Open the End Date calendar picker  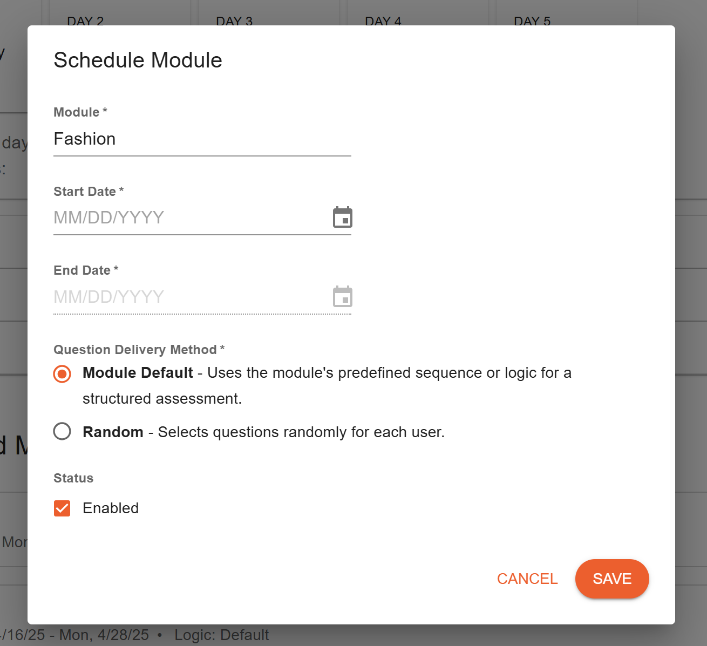click(x=342, y=296)
